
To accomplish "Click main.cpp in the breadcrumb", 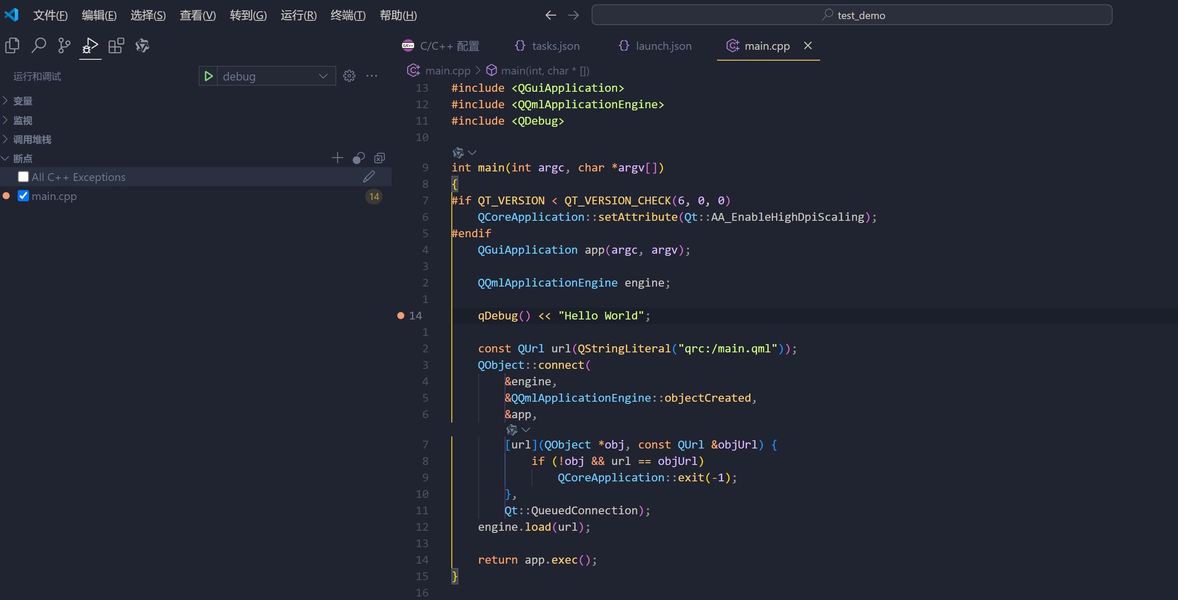I will [447, 71].
